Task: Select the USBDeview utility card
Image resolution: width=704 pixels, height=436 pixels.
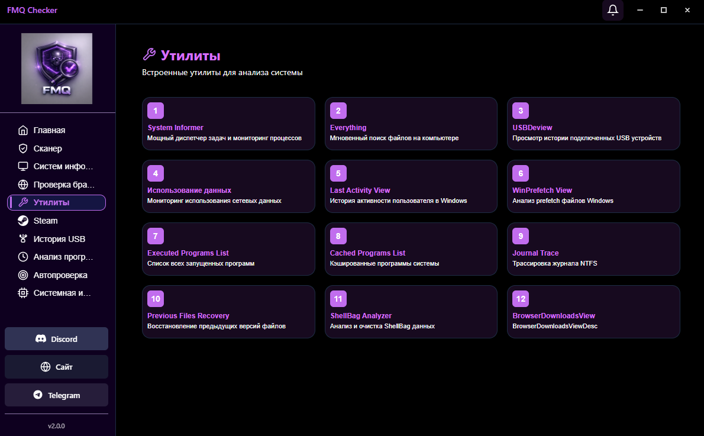Action: [593, 124]
